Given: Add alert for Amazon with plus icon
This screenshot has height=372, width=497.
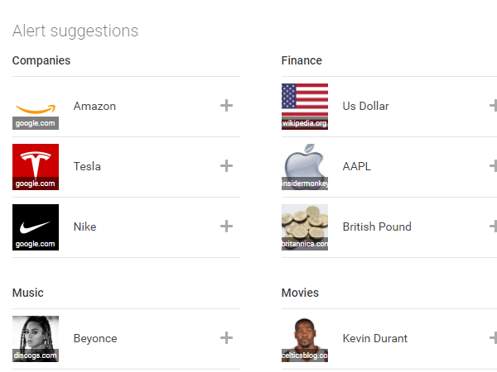Looking at the screenshot, I should click(x=226, y=106).
